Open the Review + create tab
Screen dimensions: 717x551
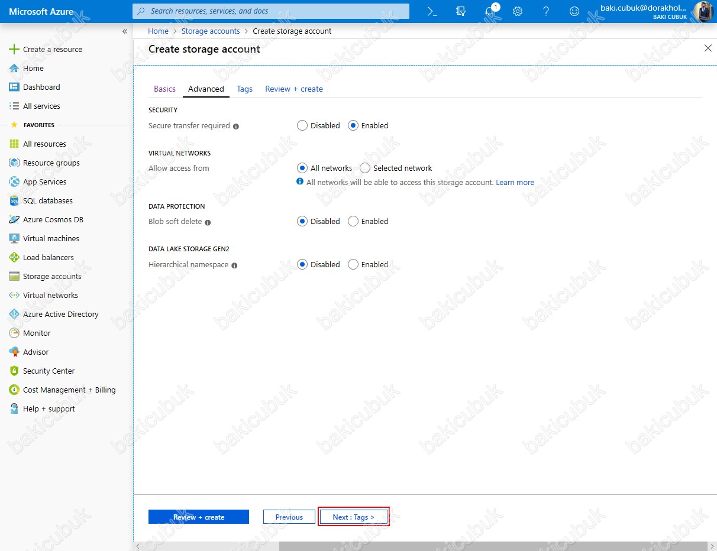(294, 89)
